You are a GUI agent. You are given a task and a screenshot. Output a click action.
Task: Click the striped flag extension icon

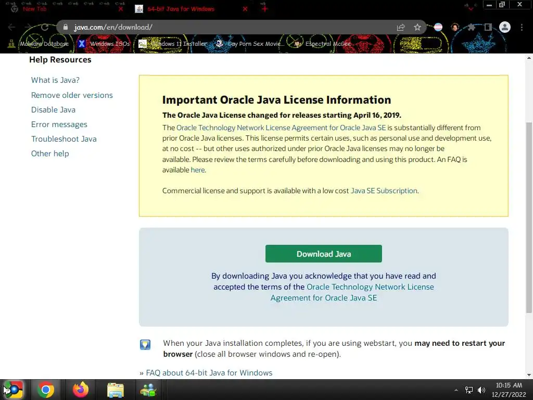pyautogui.click(x=438, y=27)
